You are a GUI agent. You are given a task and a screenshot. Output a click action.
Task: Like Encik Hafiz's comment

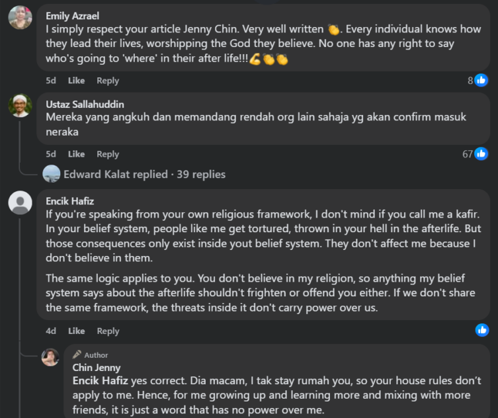click(76, 331)
